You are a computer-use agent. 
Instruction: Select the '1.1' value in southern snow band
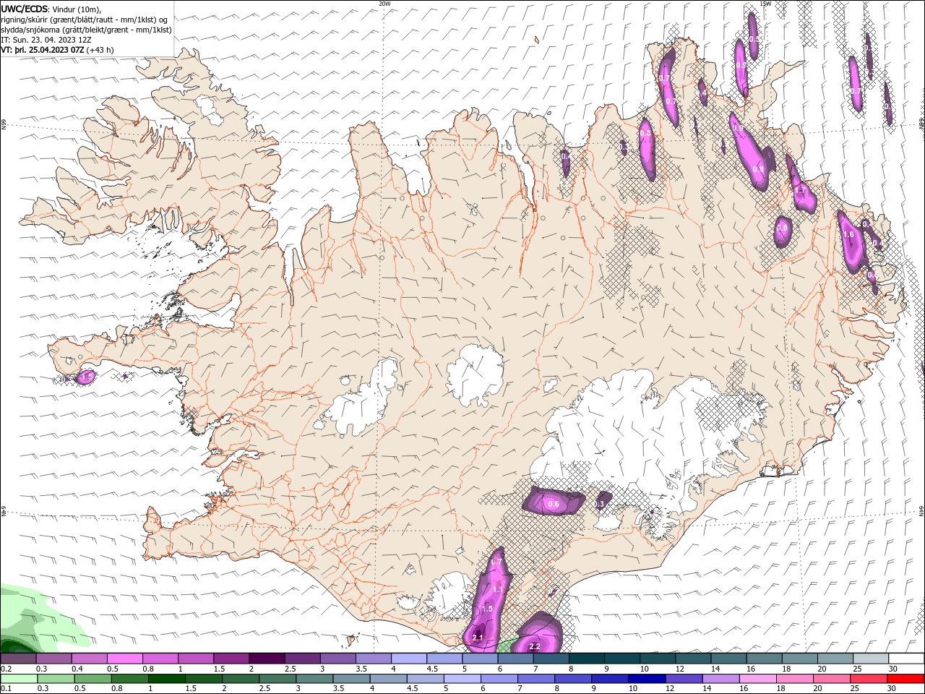pos(498,589)
